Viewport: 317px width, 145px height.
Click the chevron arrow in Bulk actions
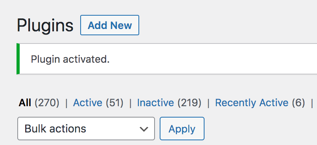[144, 129]
